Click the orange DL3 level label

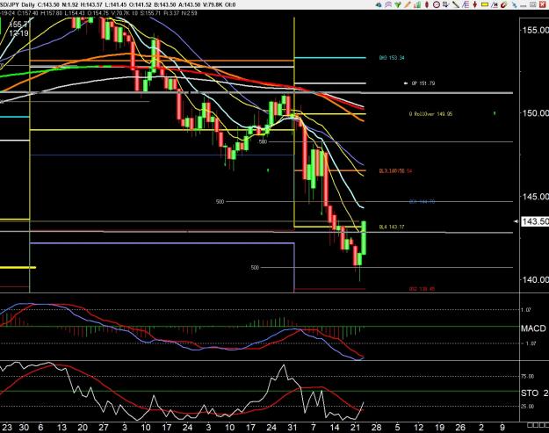(395, 170)
